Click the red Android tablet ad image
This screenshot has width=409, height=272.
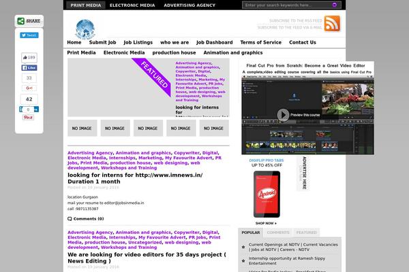point(267,194)
